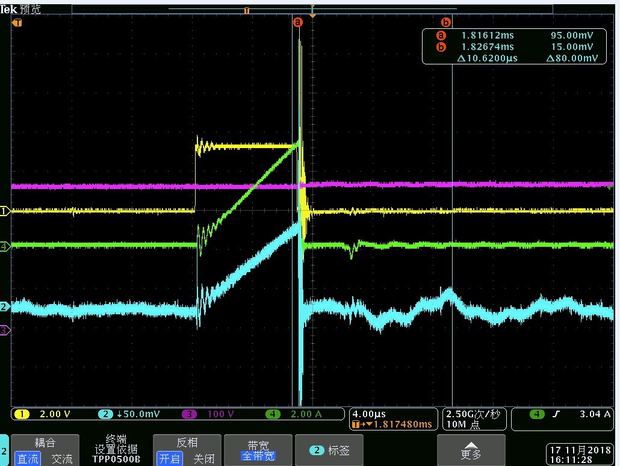Select AC coupling 交流 option
Viewport: 620px width, 466px height.
[61, 459]
